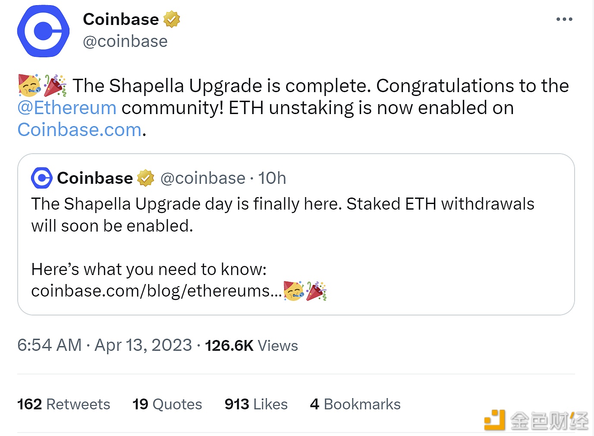Screen dimensions: 594x436
Task: Open the Coinbase.com link in tweet
Action: coord(80,130)
